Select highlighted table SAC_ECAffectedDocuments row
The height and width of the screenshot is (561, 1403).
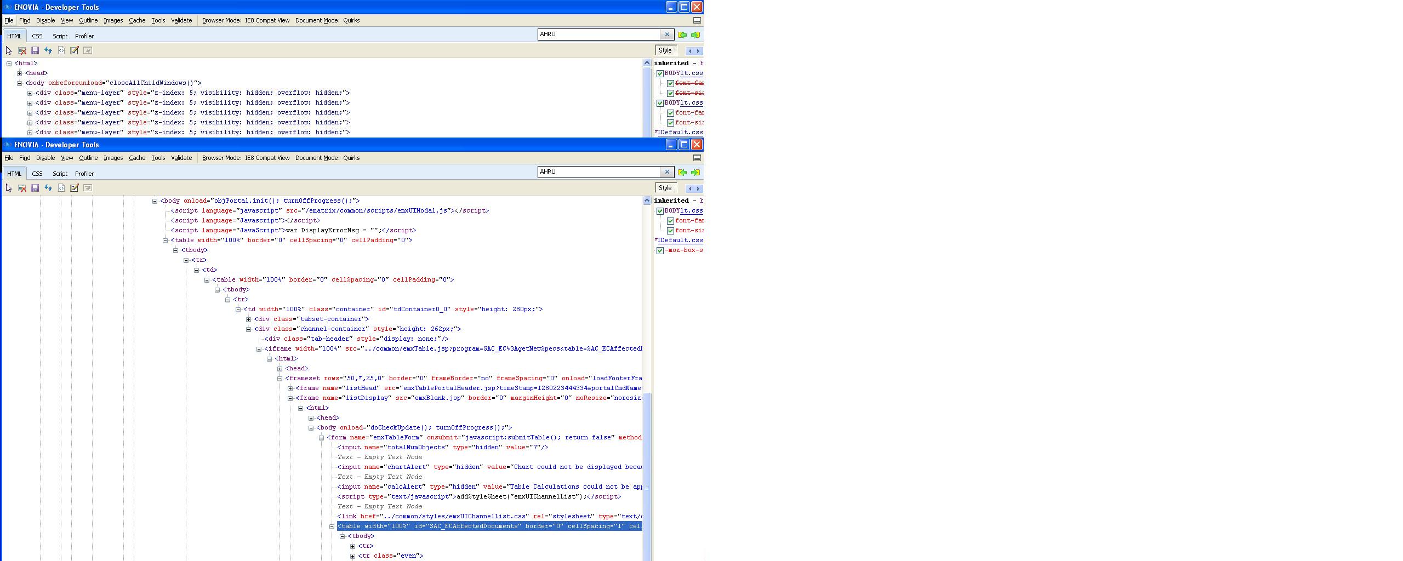pyautogui.click(x=489, y=526)
